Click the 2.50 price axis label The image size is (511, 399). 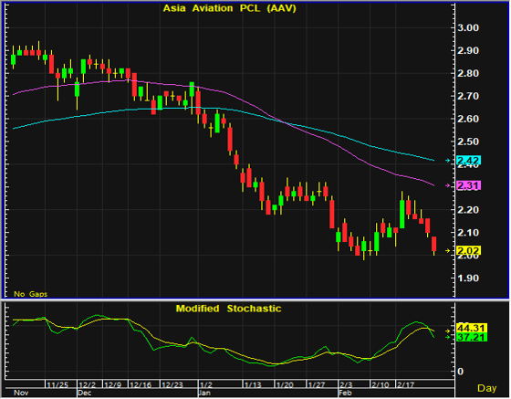pyautogui.click(x=468, y=142)
